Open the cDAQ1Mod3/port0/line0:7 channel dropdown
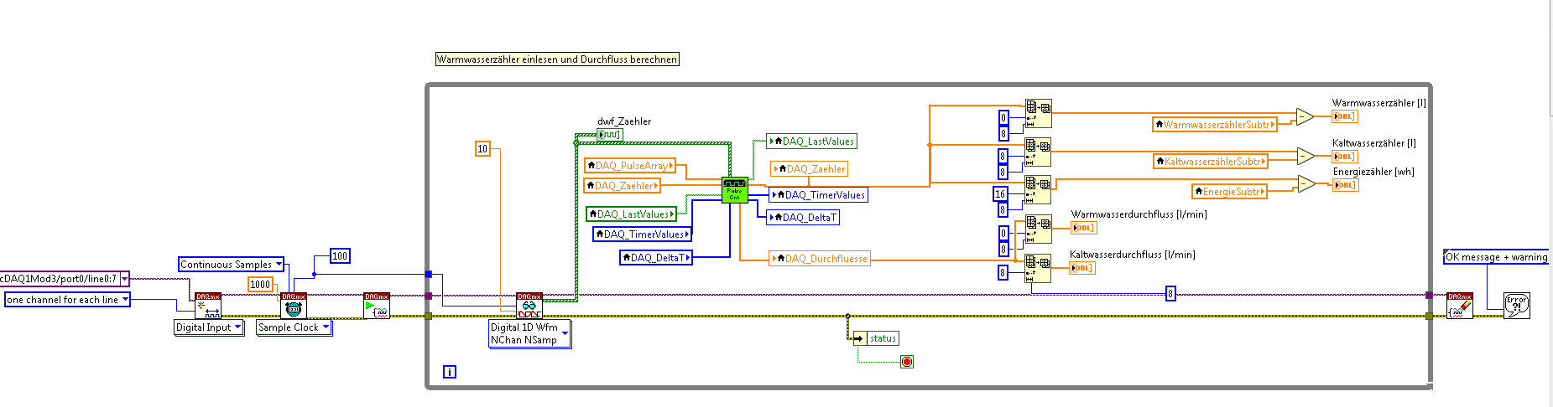1553x407 pixels. coord(124,279)
